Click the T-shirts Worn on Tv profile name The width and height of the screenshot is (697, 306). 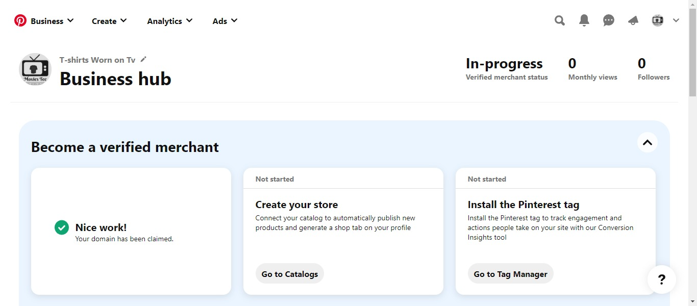(97, 60)
